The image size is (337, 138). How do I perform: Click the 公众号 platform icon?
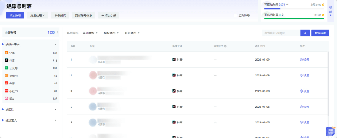pyautogui.click(x=6, y=68)
